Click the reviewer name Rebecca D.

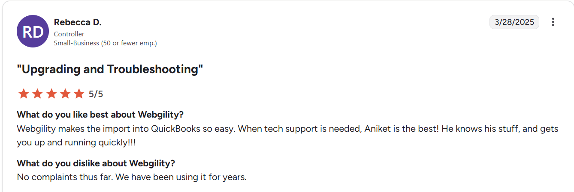point(78,22)
